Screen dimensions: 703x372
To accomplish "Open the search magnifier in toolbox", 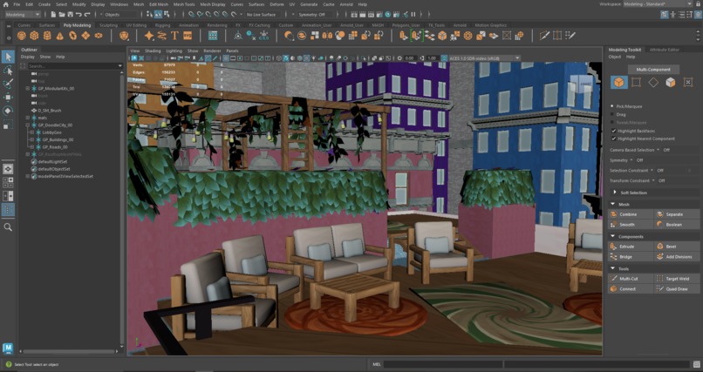I will [8, 227].
